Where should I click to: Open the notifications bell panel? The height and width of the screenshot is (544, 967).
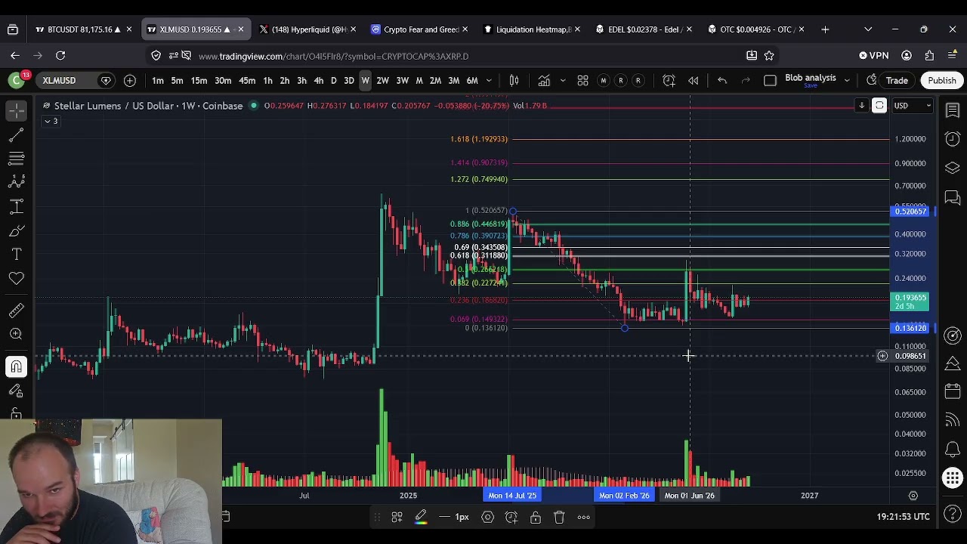(953, 450)
